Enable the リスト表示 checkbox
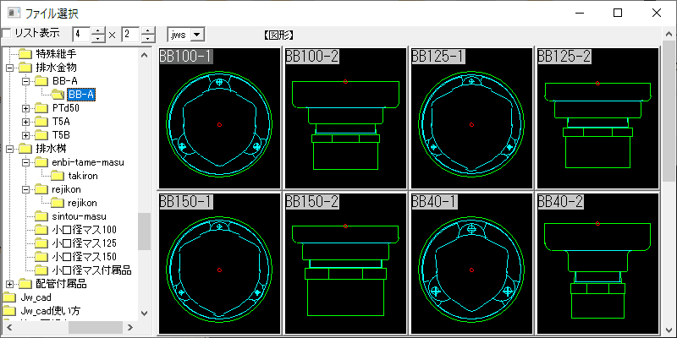This screenshot has height=338, width=677. [x=7, y=34]
